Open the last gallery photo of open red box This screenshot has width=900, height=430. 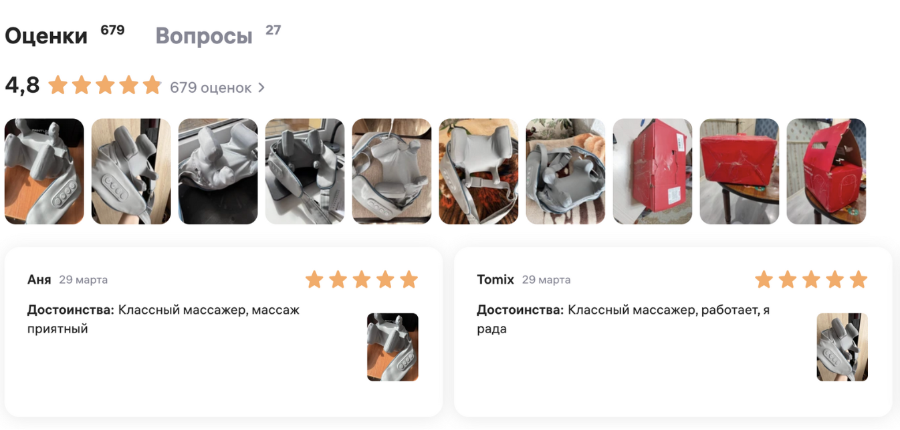826,172
